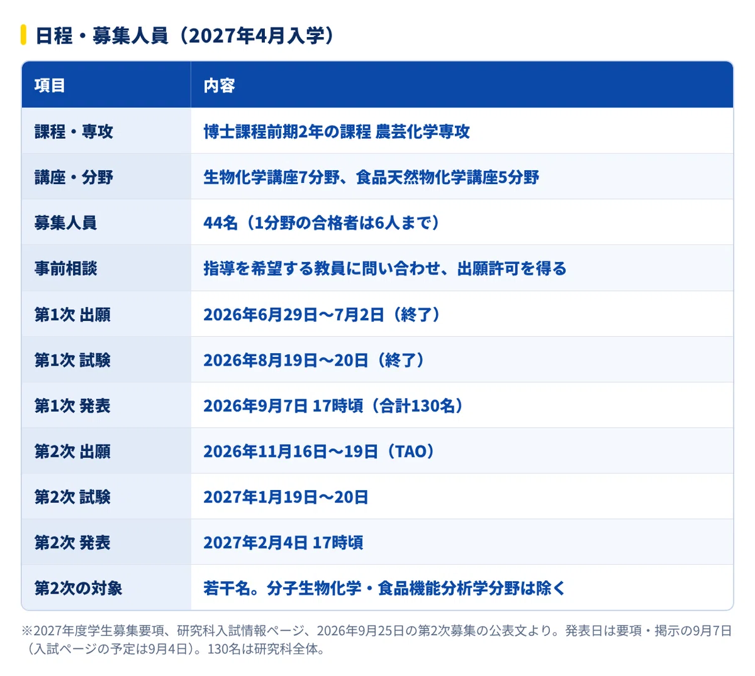This screenshot has width=755, height=676.
Task: Select the 第1次 発表 row label
Action: click(x=72, y=405)
